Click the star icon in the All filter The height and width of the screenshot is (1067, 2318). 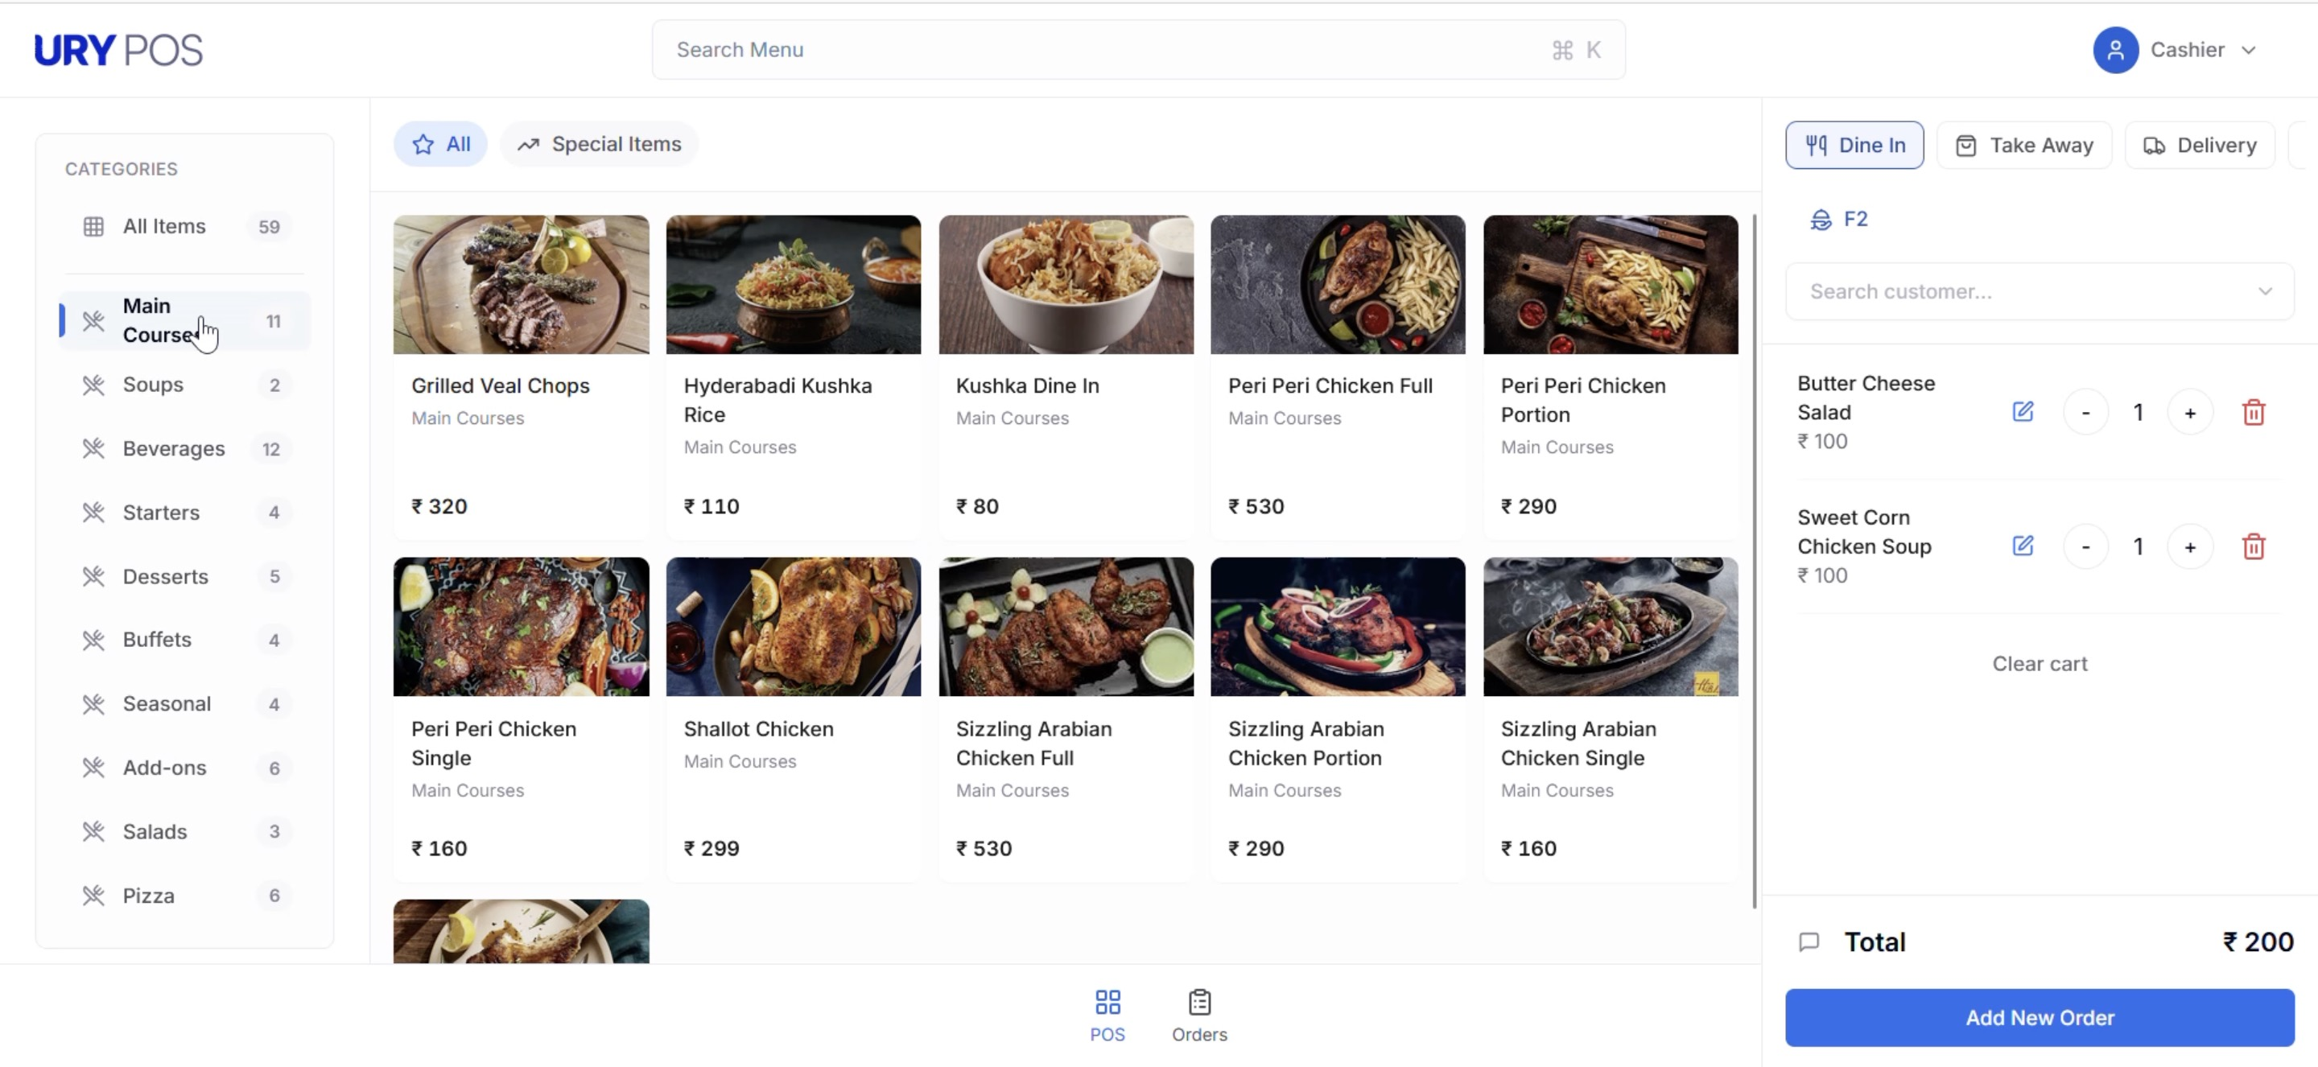tap(424, 143)
